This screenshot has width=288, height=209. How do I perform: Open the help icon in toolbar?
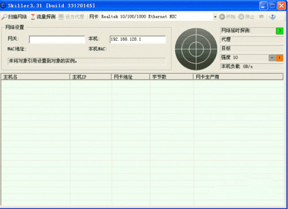272,17
